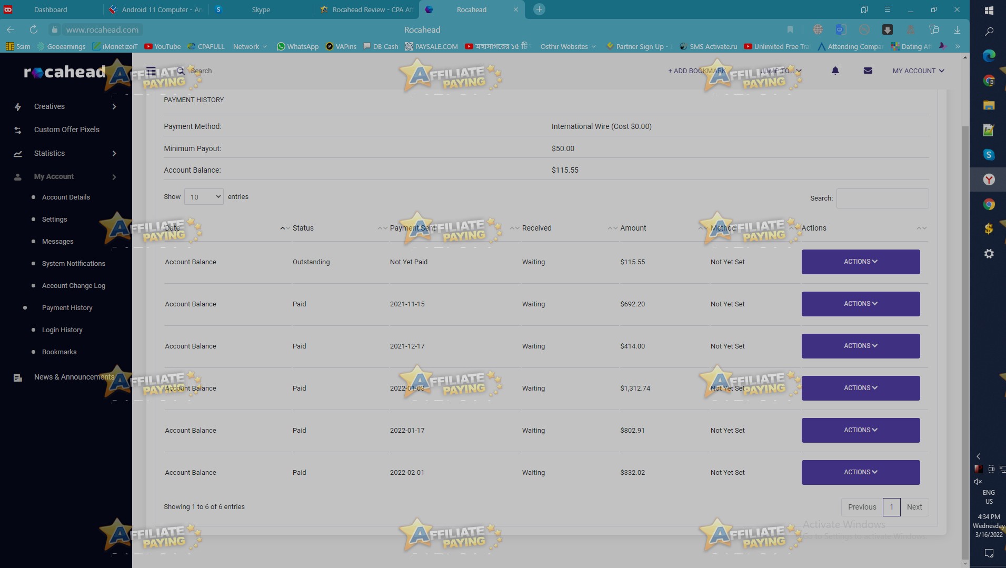Screen dimensions: 1006x568
Task: Open ACTIONS dropdown for the $802.91 row
Action: click(861, 430)
